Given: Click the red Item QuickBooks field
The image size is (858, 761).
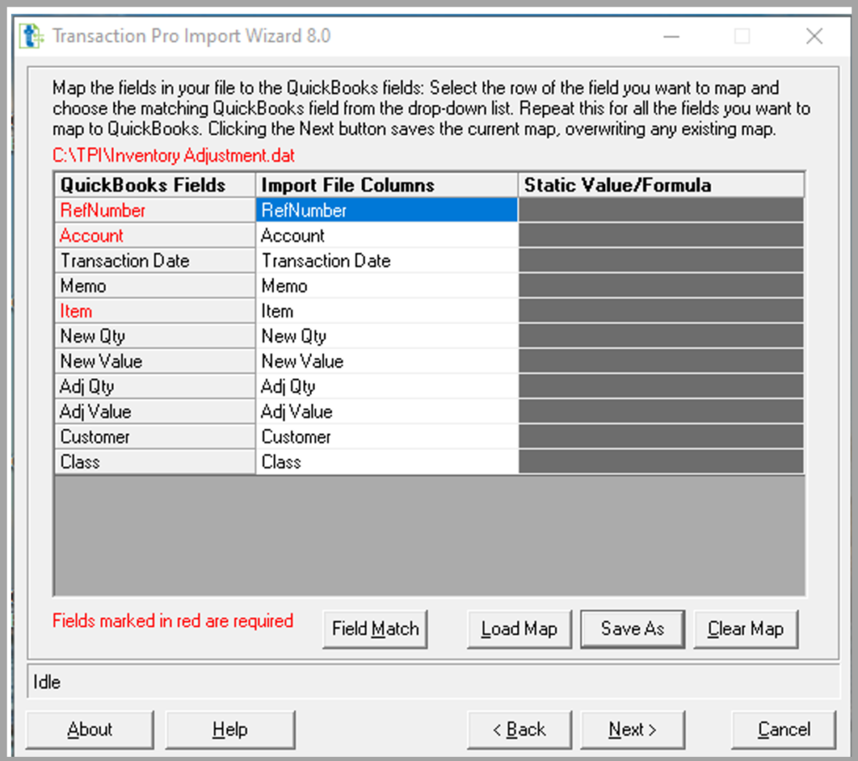Looking at the screenshot, I should [155, 311].
